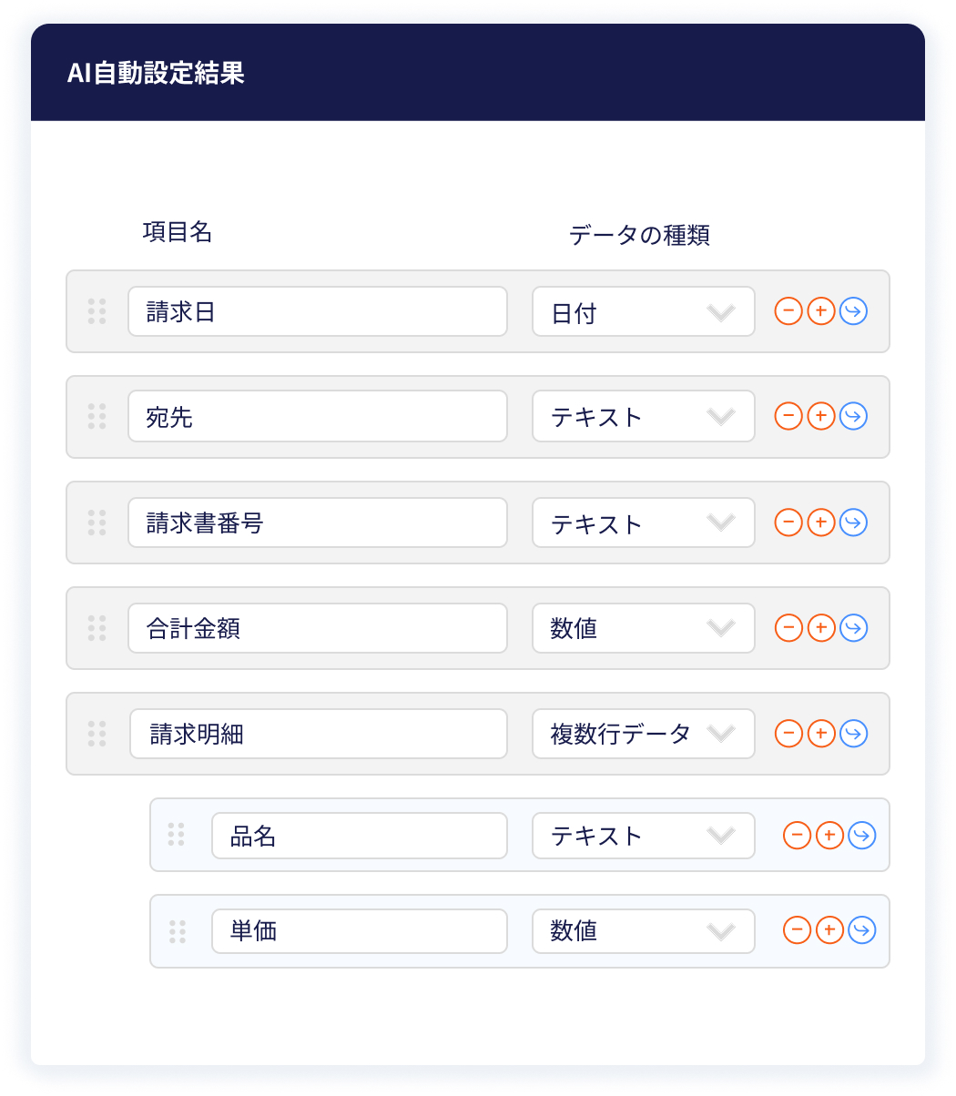
Task: Click the 請求書番号 item name field
Action: [x=317, y=523]
